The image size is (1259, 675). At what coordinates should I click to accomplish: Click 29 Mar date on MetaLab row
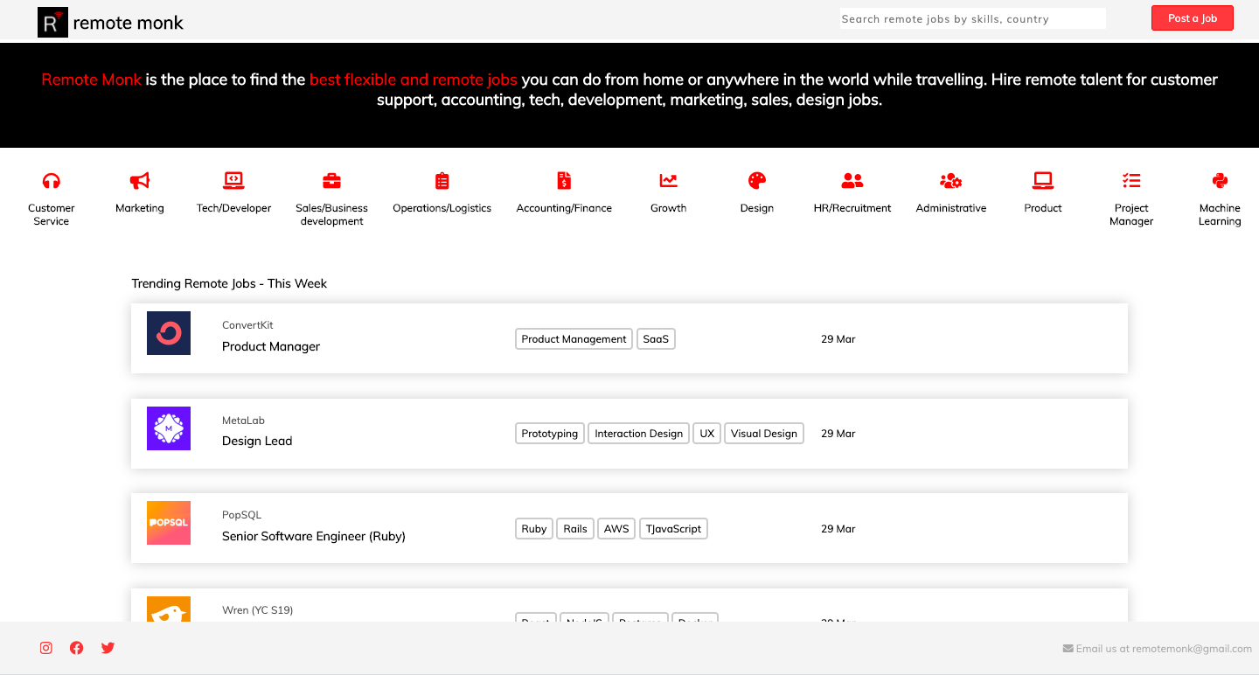(x=838, y=434)
